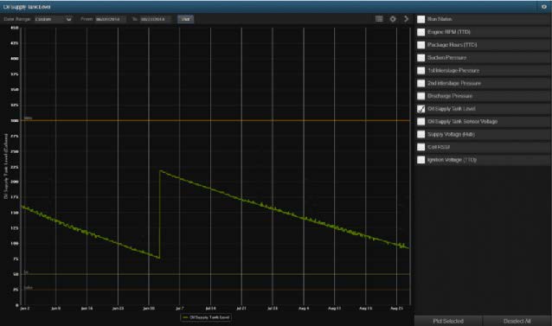This screenshot has width=552, height=326.
Task: Click the Deselect All button
Action: point(517,321)
